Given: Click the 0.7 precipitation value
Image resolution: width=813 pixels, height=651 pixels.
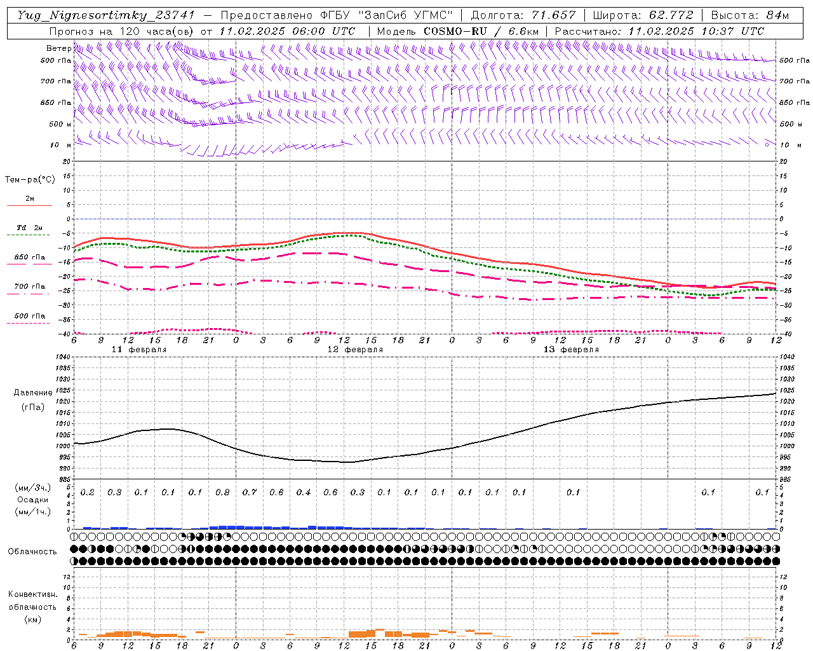Looking at the screenshot, I should click(x=250, y=492).
